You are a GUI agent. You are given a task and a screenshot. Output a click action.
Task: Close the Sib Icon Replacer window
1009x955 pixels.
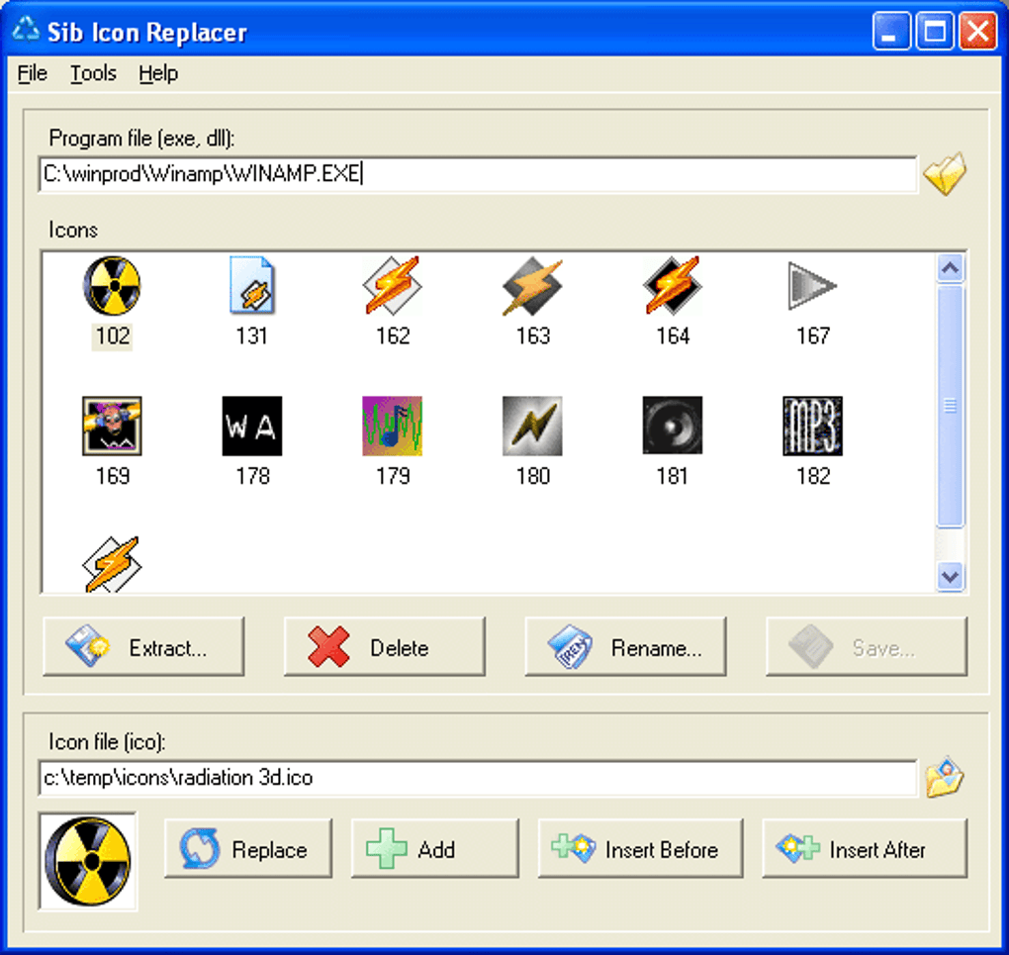click(978, 31)
